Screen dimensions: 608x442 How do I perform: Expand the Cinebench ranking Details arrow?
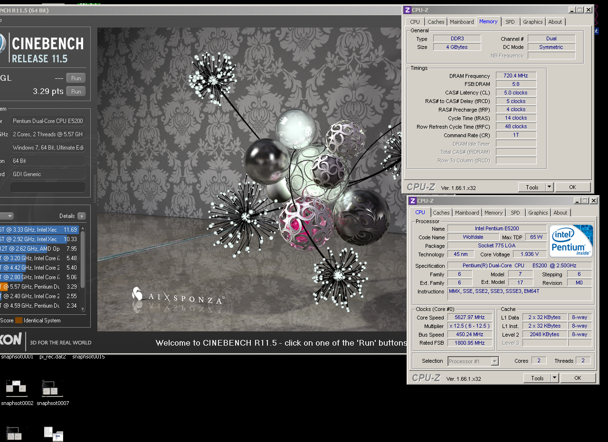(82, 216)
